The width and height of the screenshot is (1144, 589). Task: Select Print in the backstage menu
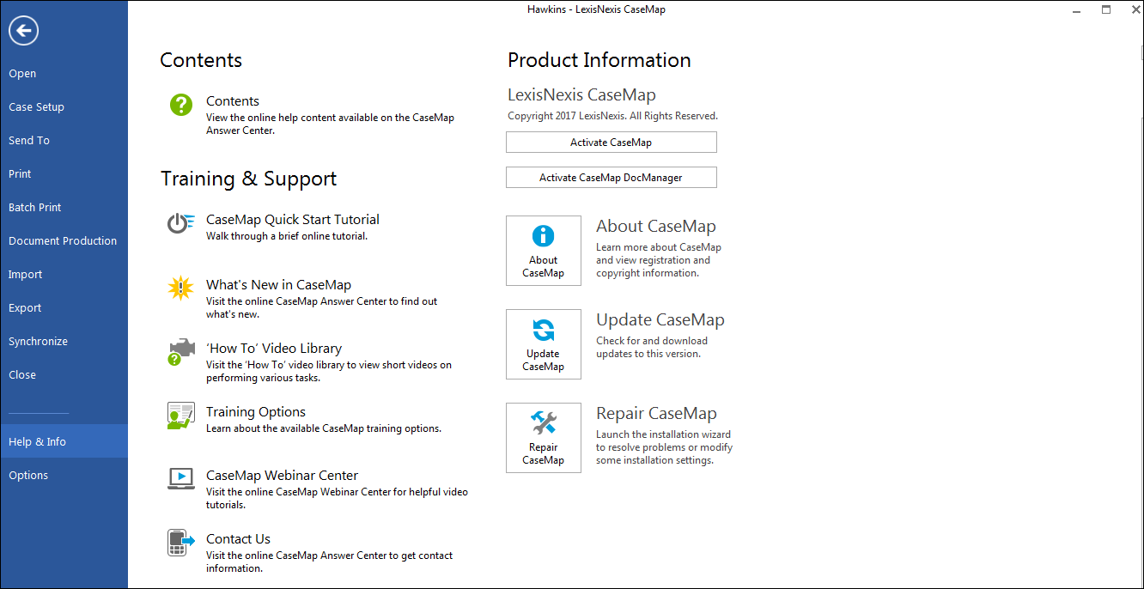(x=64, y=174)
